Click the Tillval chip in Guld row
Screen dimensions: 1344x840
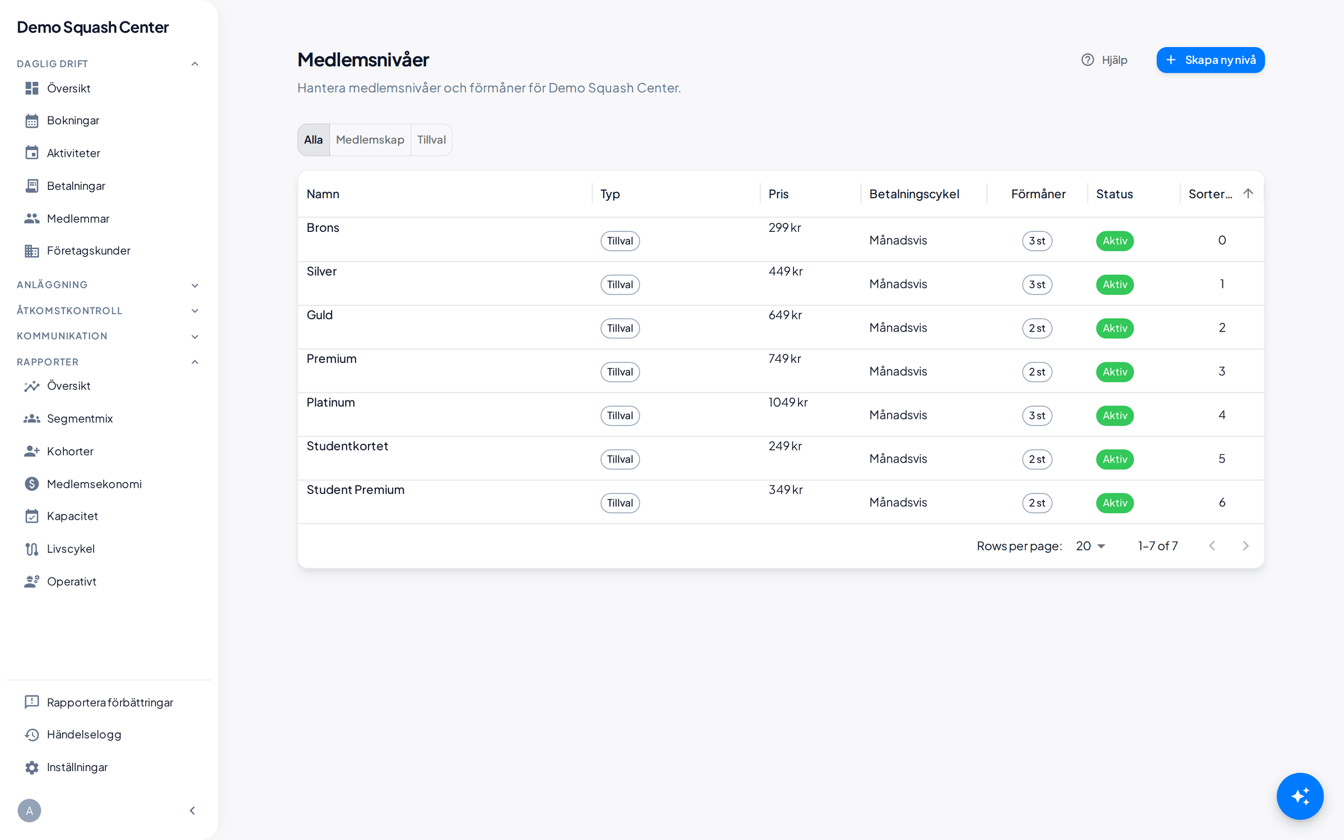click(x=620, y=328)
